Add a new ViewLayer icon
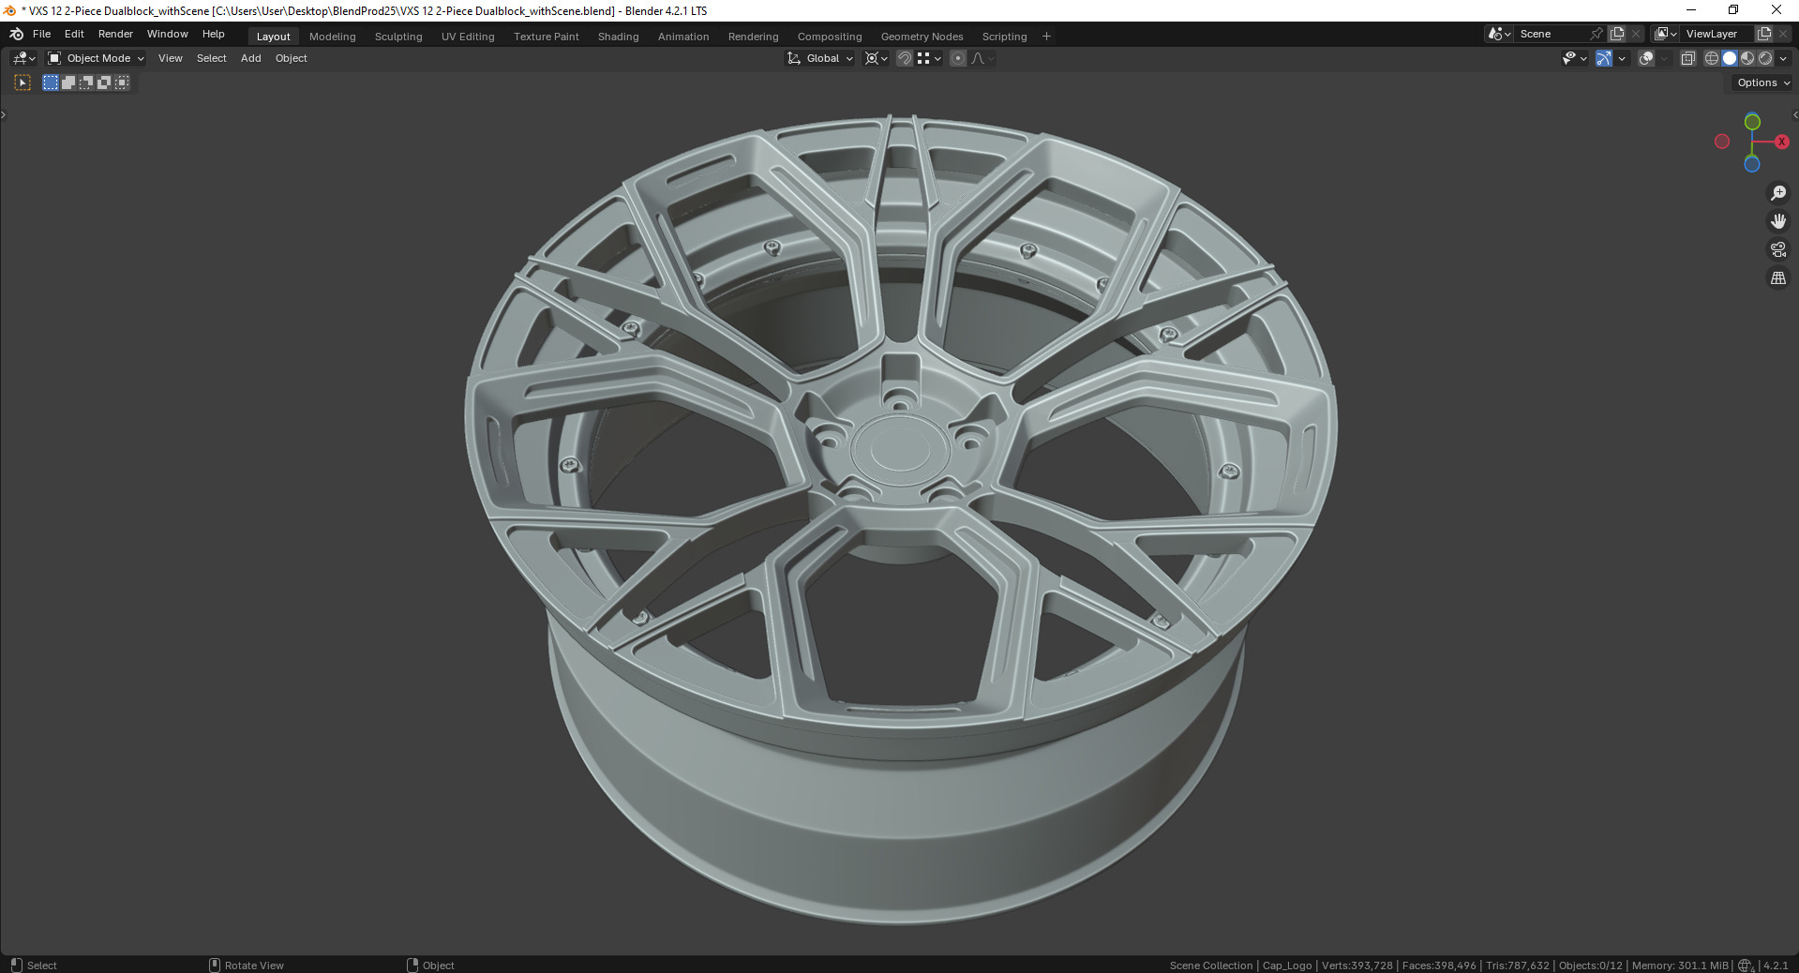1799x973 pixels. 1764,34
